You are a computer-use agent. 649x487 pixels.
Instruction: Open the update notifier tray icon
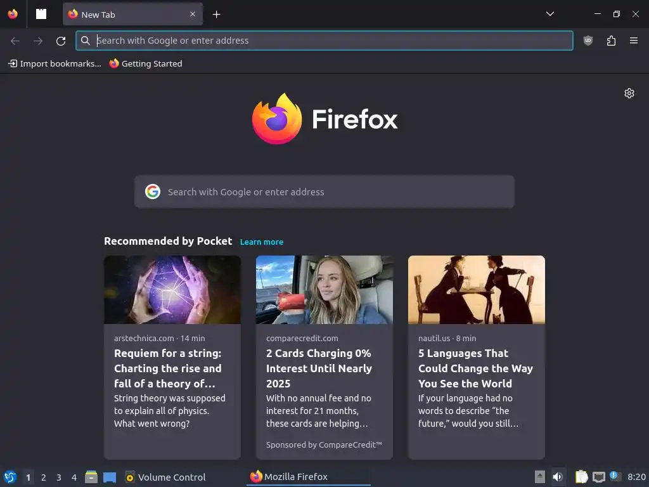click(x=615, y=476)
